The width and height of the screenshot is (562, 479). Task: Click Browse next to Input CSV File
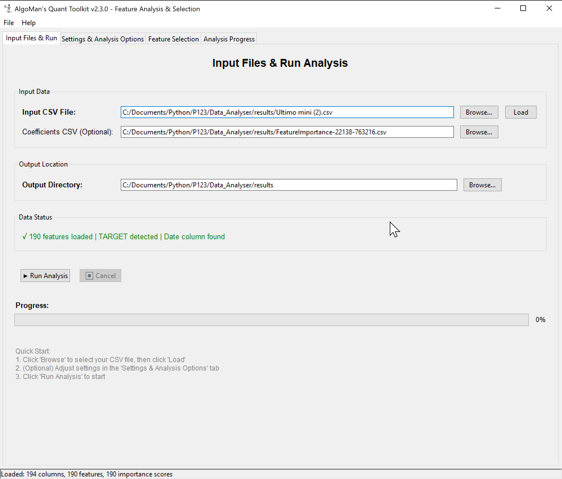pos(479,112)
